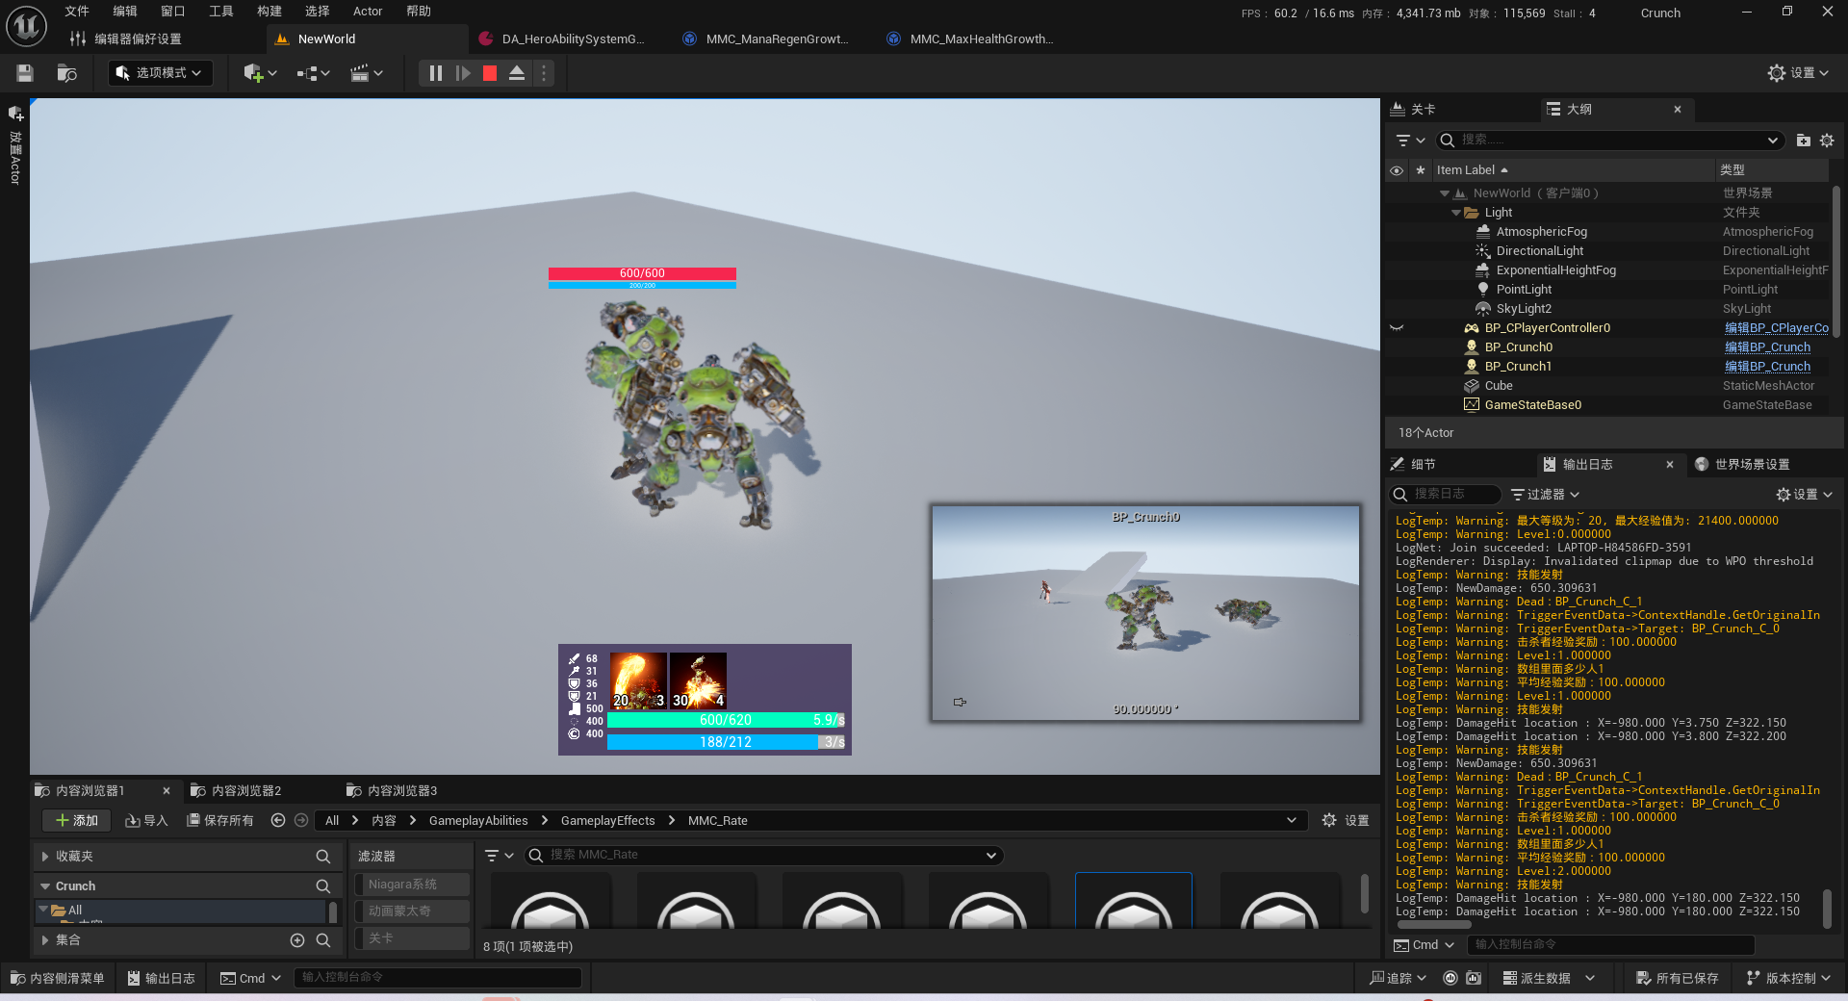Screen dimensions: 1848x1001
Task: Toggle the 关卡 filter in the content browser
Action: (x=412, y=938)
